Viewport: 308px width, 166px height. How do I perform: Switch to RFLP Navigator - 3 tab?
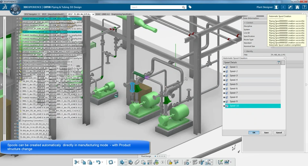coord(32,14)
